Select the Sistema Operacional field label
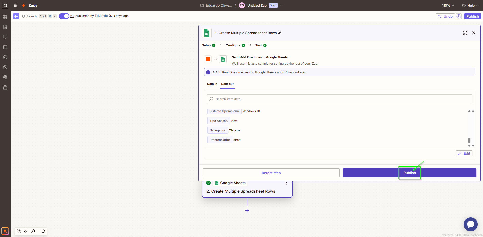Image resolution: width=483 pixels, height=237 pixels. tap(224, 111)
